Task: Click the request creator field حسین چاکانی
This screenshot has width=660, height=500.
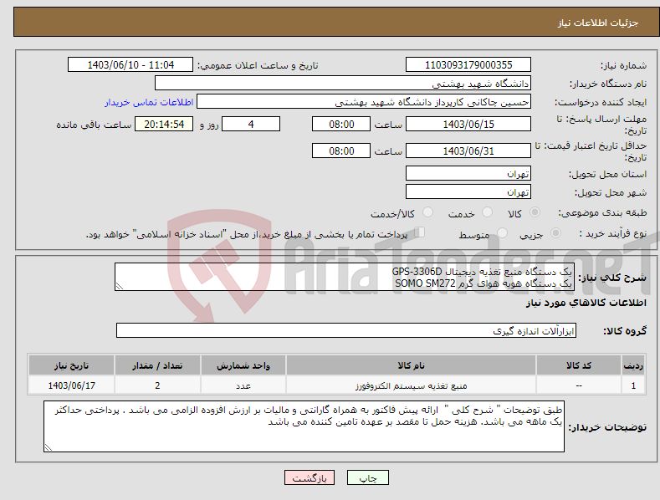Action: pos(364,101)
